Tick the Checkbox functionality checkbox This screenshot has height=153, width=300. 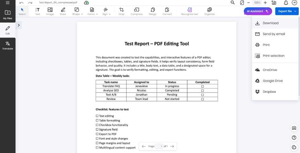point(97,125)
